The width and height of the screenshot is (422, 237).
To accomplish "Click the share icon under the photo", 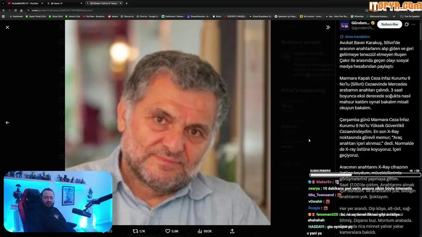I will (232, 231).
